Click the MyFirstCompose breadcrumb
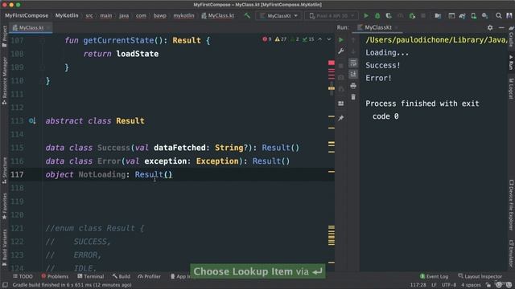 point(27,15)
